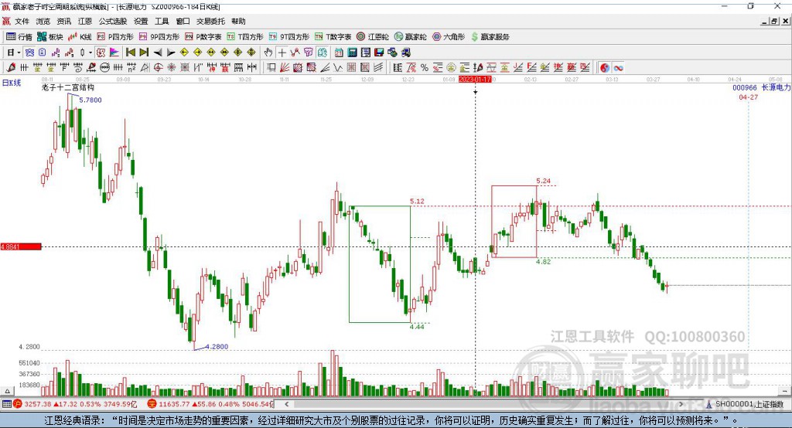
Task: Select the n² drawing tool
Action: (131, 68)
